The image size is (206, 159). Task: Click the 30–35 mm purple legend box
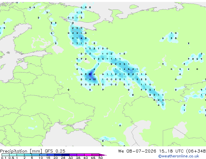point(73,155)
